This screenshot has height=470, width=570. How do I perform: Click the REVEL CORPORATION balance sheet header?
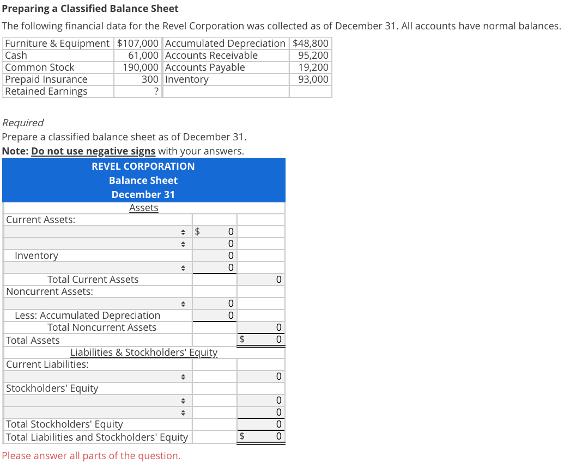[143, 166]
